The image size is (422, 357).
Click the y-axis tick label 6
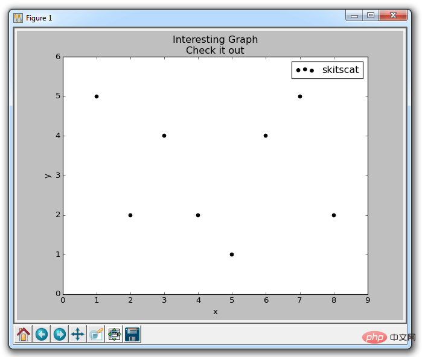point(58,57)
